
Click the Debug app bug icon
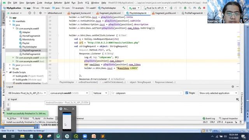click(x=185, y=8)
